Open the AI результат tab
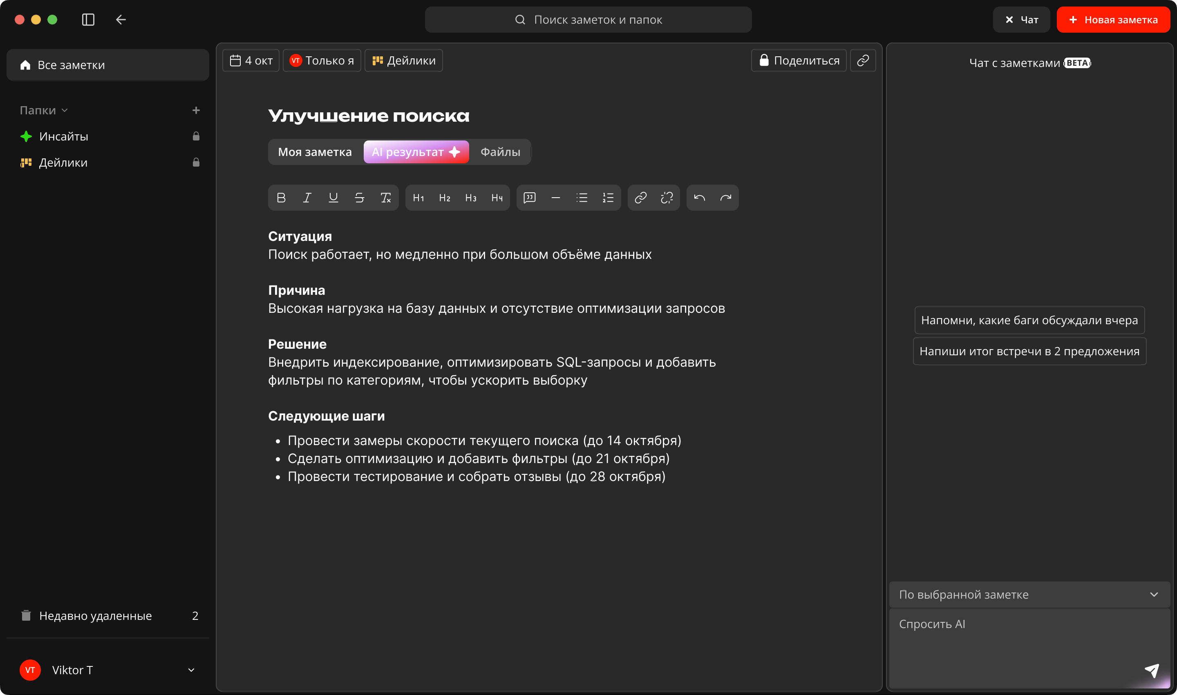The width and height of the screenshot is (1177, 695). (x=416, y=152)
